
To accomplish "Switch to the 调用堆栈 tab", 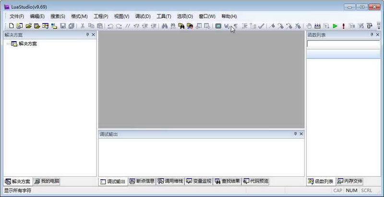I will 170,181.
